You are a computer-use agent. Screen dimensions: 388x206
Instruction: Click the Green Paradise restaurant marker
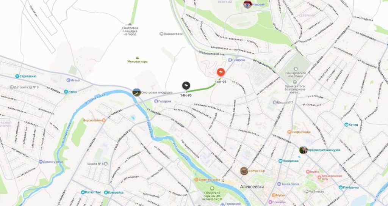[x=196, y=180]
